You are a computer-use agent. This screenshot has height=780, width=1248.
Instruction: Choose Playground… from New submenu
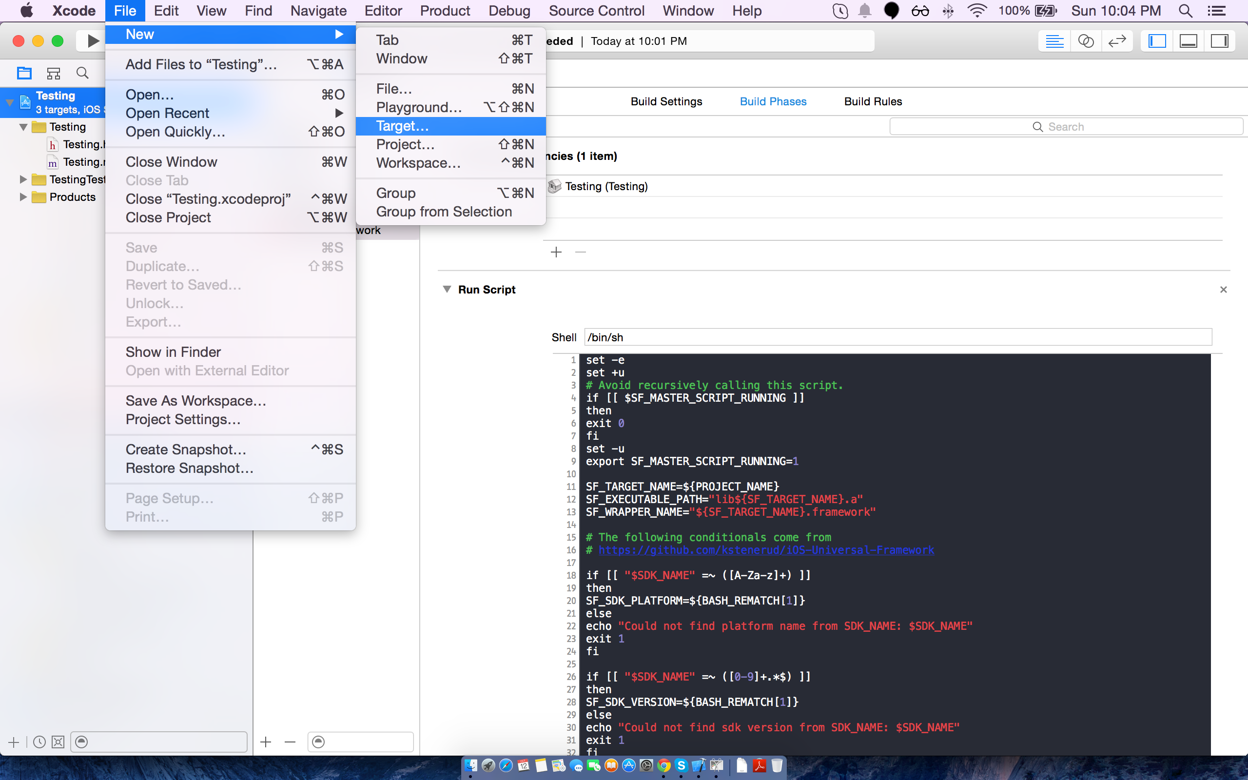click(x=451, y=107)
